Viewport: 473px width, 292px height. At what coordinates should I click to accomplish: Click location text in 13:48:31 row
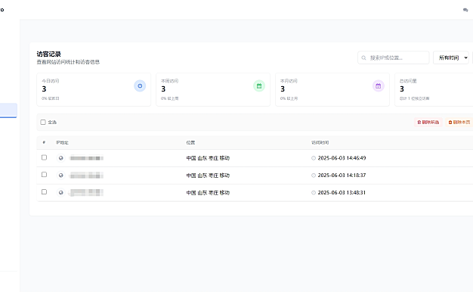208,192
